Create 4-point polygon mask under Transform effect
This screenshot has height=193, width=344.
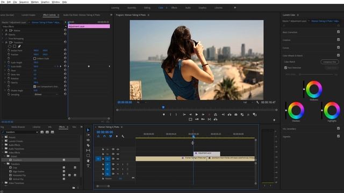click(x=15, y=46)
